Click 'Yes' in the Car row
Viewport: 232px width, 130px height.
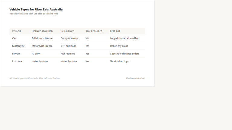tap(87, 38)
